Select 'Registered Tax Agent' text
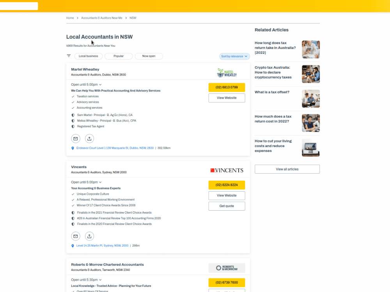 (90, 127)
